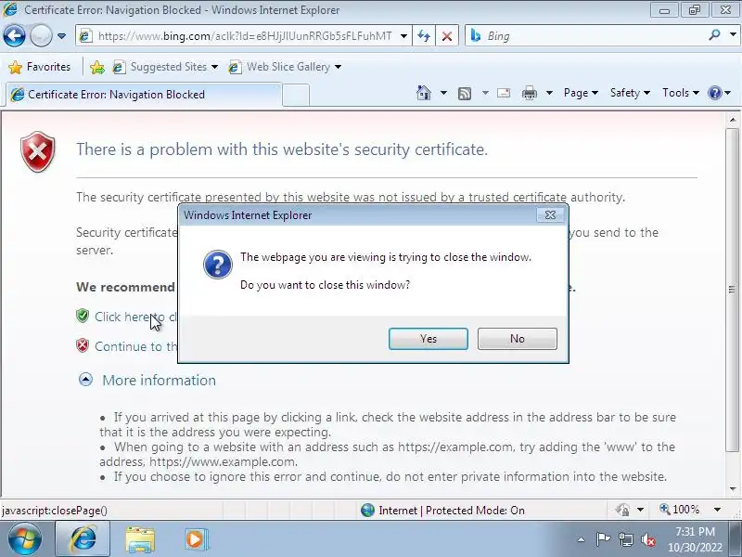Click the Stop loading X icon
Viewport: 742px width, 557px height.
447,36
